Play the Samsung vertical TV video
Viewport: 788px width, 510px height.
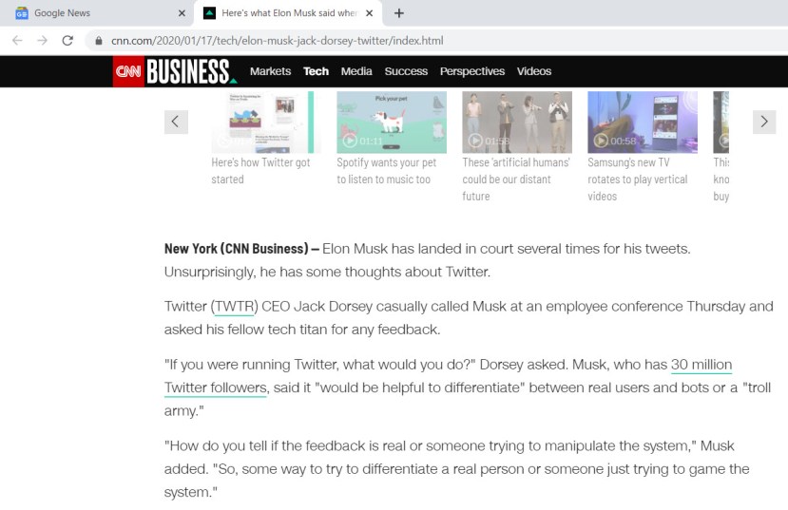pos(642,123)
